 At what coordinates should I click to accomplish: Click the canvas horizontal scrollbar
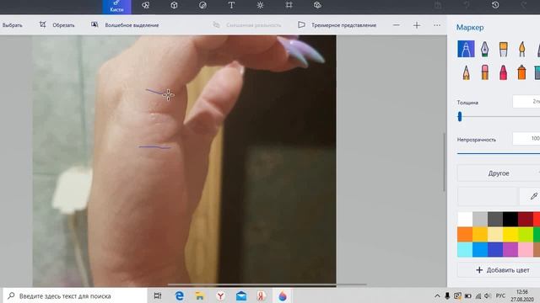267,284
